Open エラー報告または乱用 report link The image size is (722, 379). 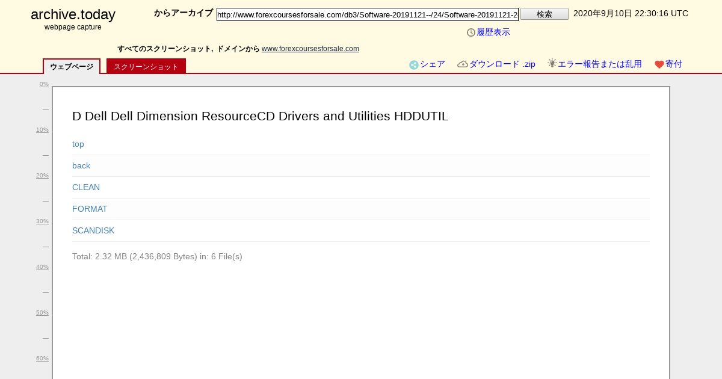[600, 64]
